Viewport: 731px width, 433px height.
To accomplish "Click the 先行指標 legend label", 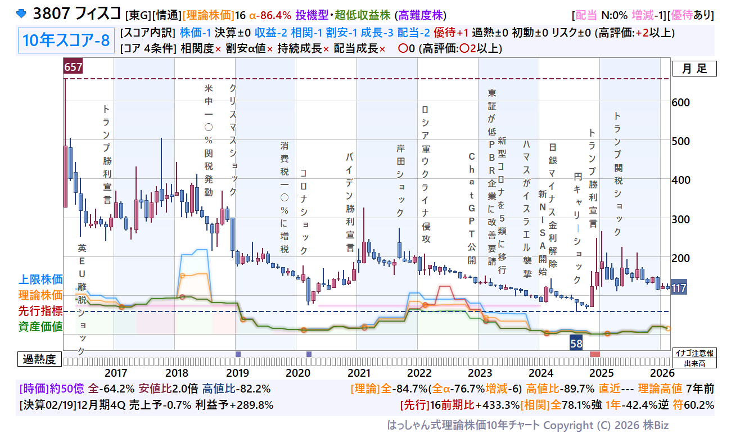I will 40,311.
